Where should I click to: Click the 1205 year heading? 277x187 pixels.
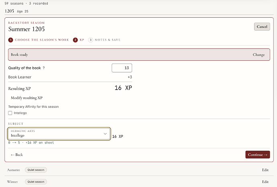(9, 11)
